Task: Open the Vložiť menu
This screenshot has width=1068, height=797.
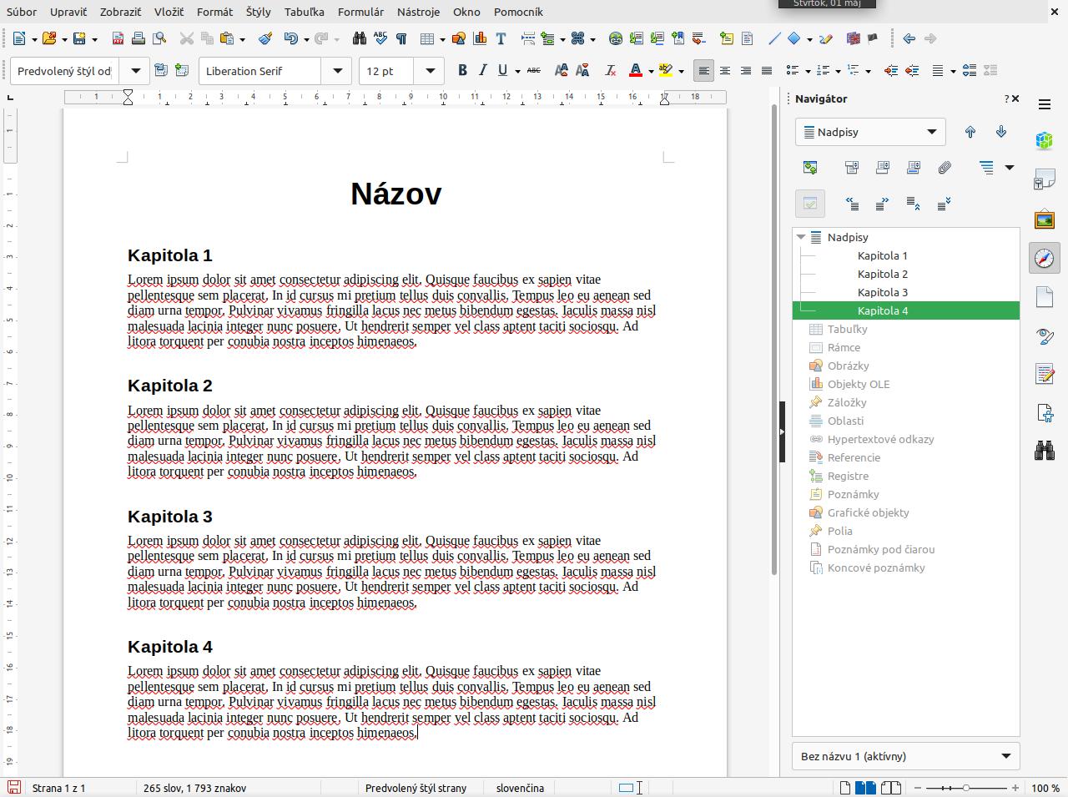Action: (x=169, y=12)
